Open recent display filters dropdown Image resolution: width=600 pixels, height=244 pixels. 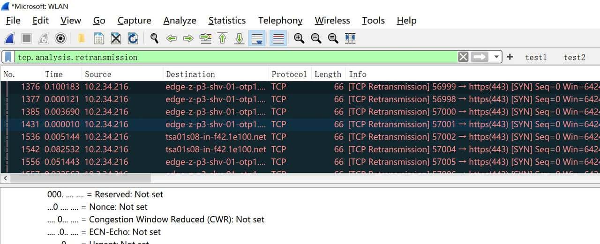coord(497,57)
